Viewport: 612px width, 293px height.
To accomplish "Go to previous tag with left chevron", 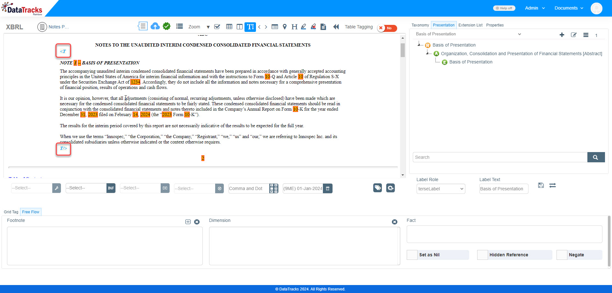I will (x=259, y=27).
